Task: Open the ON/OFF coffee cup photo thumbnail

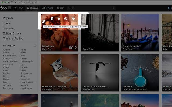Action: tap(140, 73)
